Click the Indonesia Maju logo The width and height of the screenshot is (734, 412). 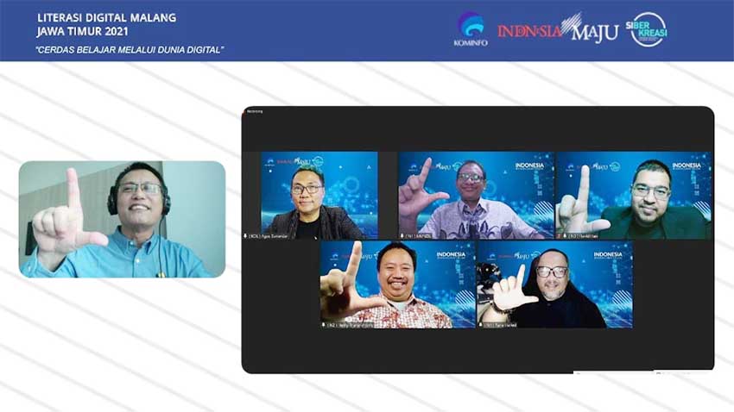point(557,29)
